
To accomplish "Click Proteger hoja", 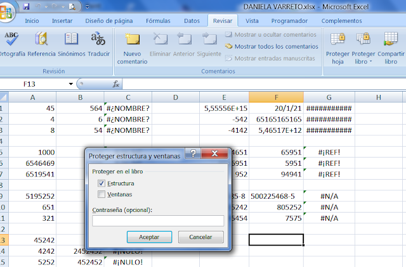I will (337, 48).
